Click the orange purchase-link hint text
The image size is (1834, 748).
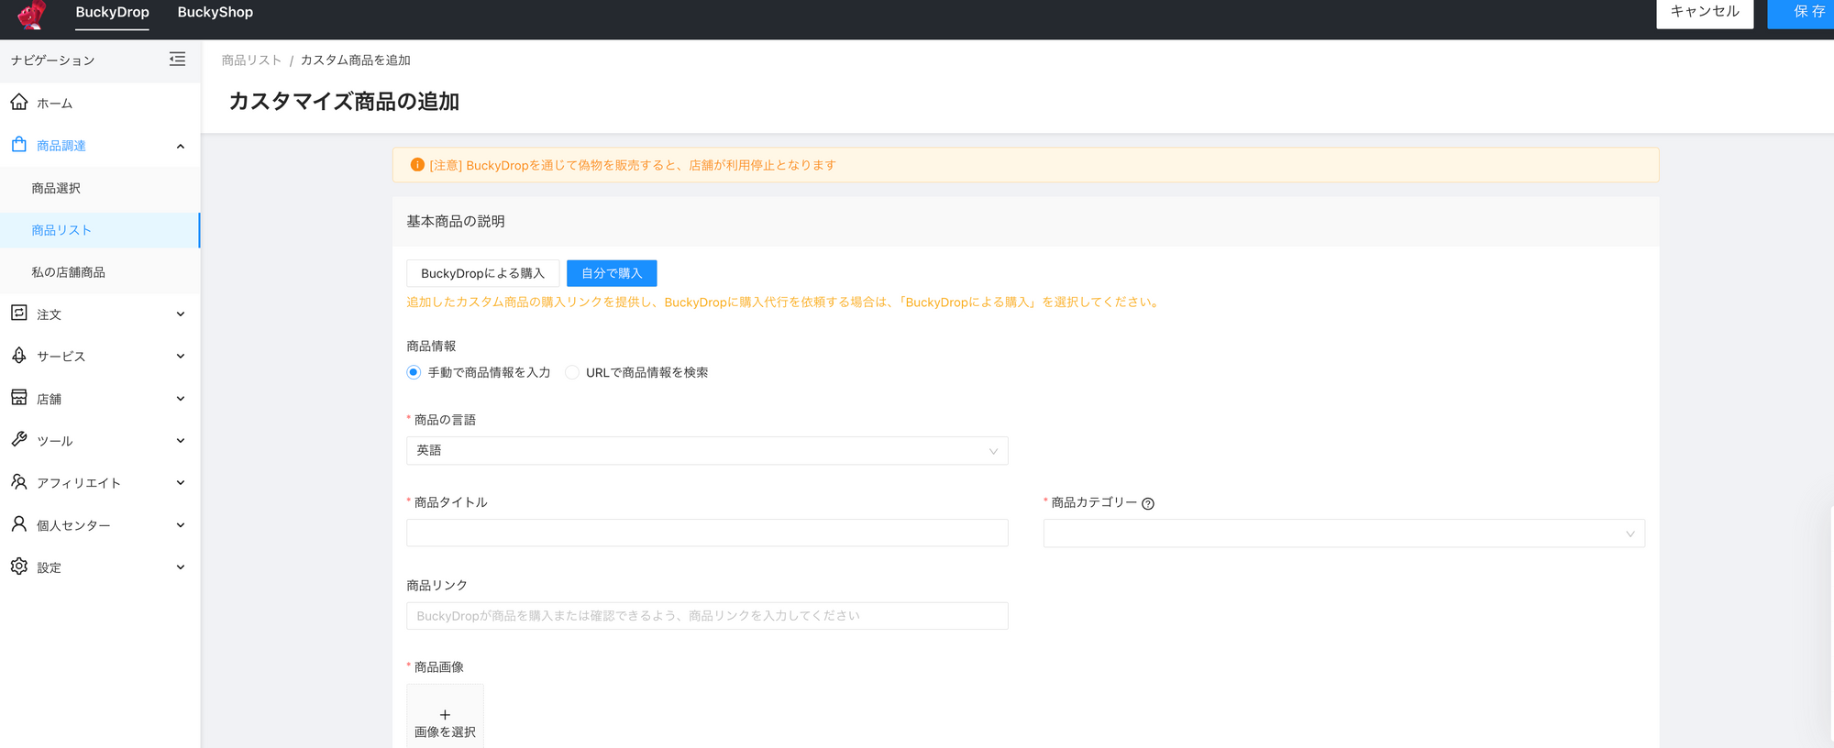click(784, 302)
